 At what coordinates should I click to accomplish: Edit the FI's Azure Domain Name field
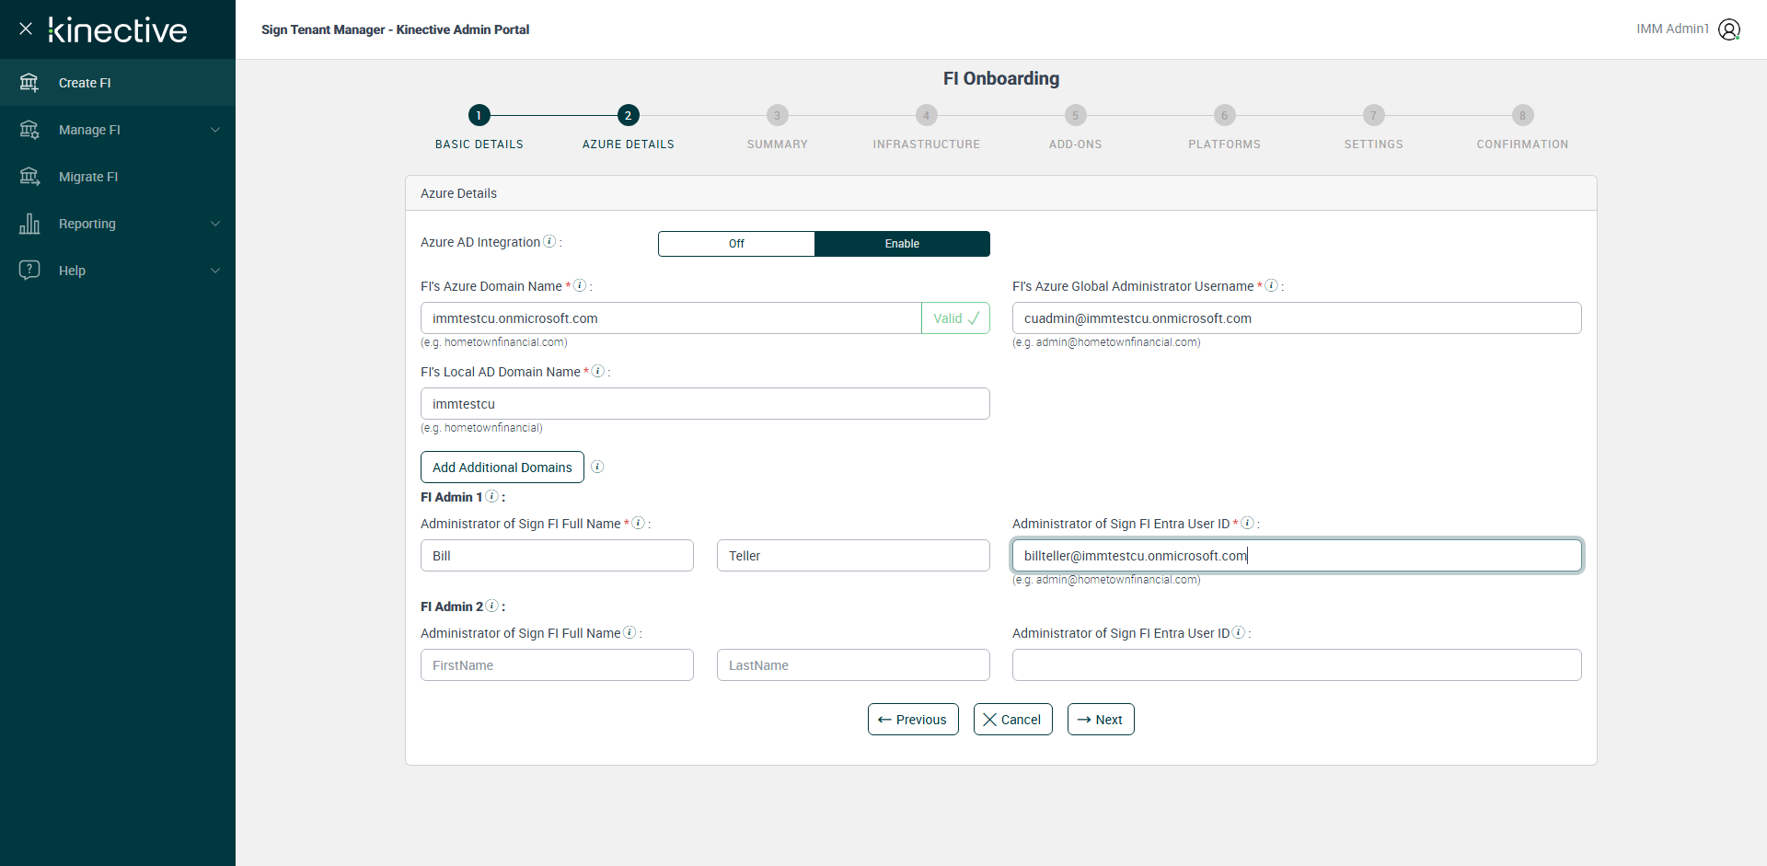point(671,318)
